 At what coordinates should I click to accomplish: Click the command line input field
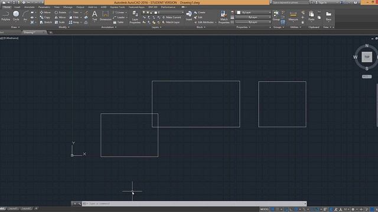194,204
